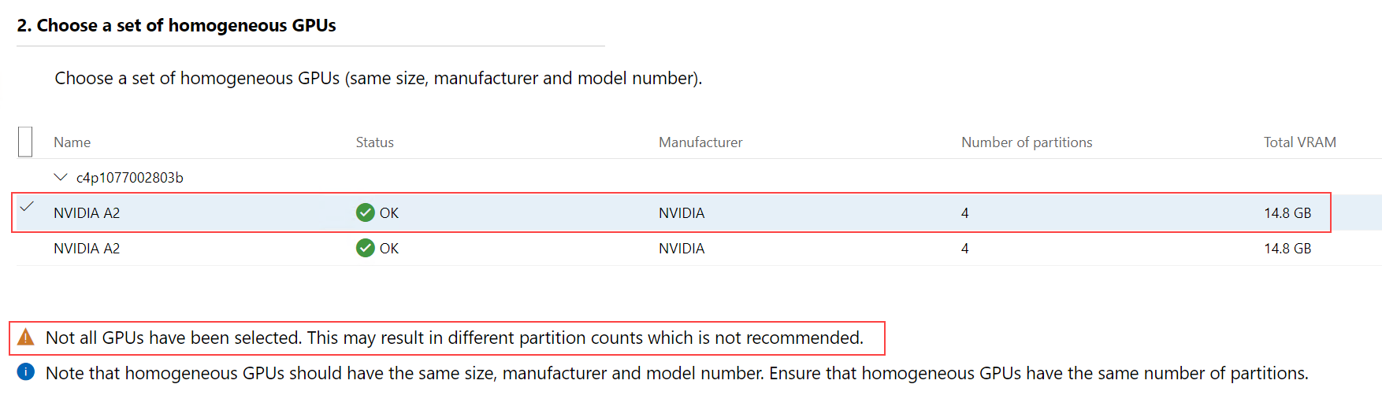Image resolution: width=1382 pixels, height=395 pixels.
Task: Click the first row's NVIDIA manufacturer cell
Action: click(x=682, y=213)
